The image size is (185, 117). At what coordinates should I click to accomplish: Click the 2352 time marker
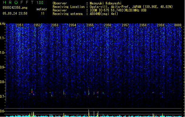coord(37,25)
